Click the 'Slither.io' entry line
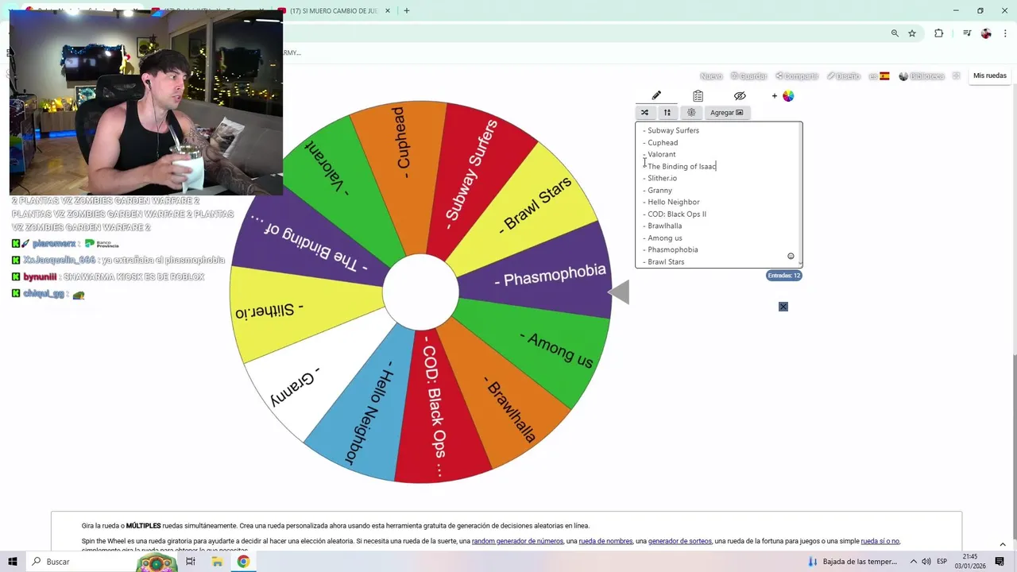The width and height of the screenshot is (1017, 572). (x=662, y=178)
